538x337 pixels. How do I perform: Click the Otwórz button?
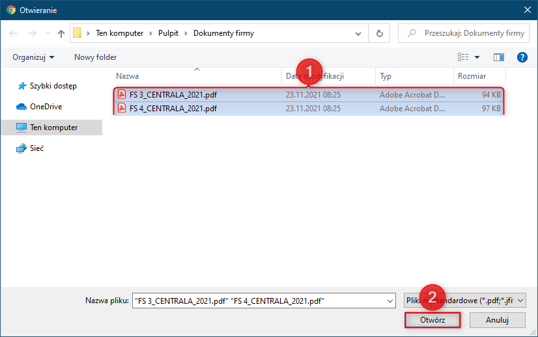[432, 320]
